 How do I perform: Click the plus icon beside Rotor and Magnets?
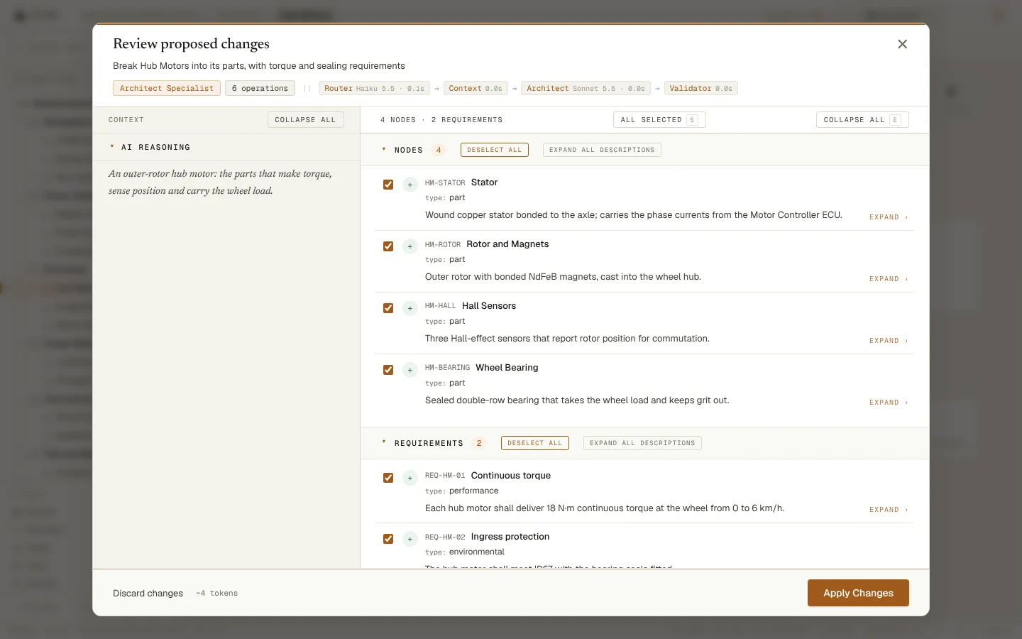coord(410,246)
